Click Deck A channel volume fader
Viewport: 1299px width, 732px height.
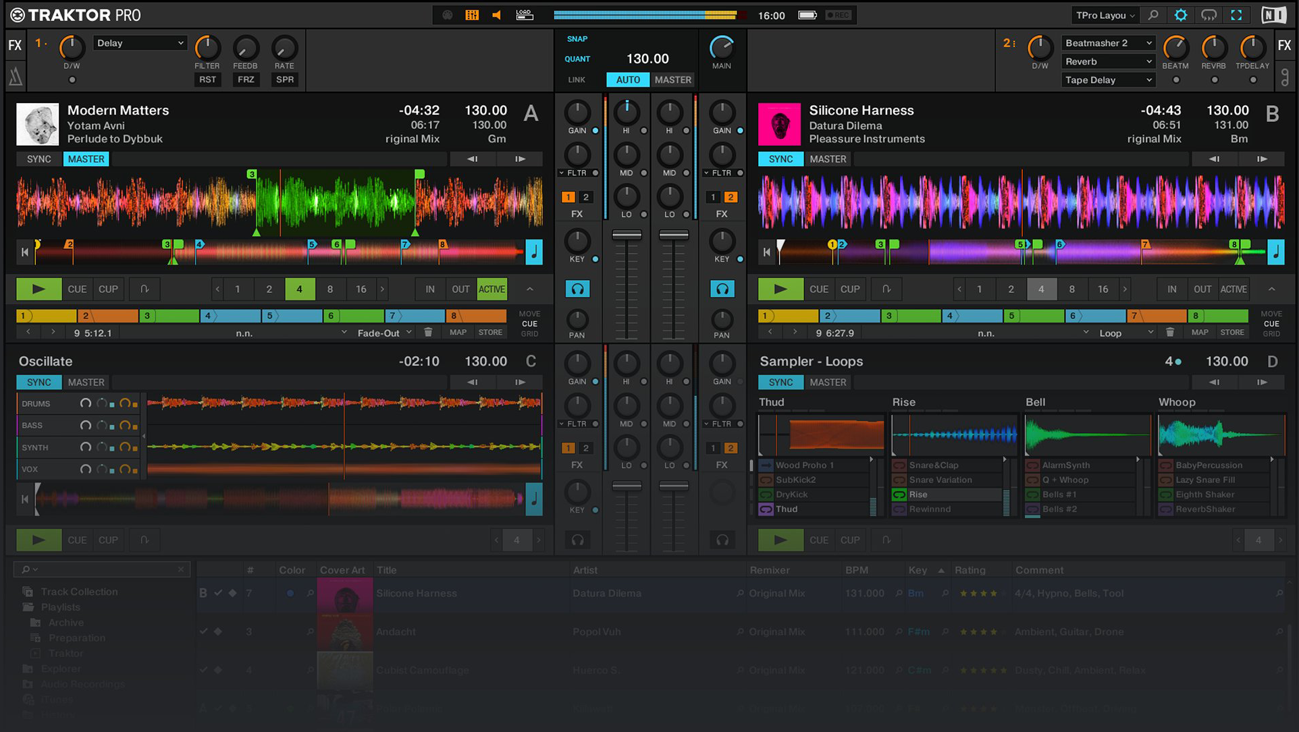pos(627,235)
